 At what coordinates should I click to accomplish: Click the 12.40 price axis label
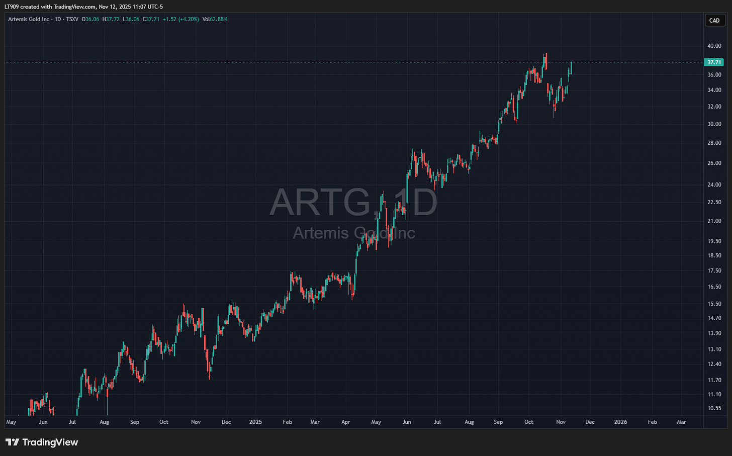pyautogui.click(x=714, y=364)
